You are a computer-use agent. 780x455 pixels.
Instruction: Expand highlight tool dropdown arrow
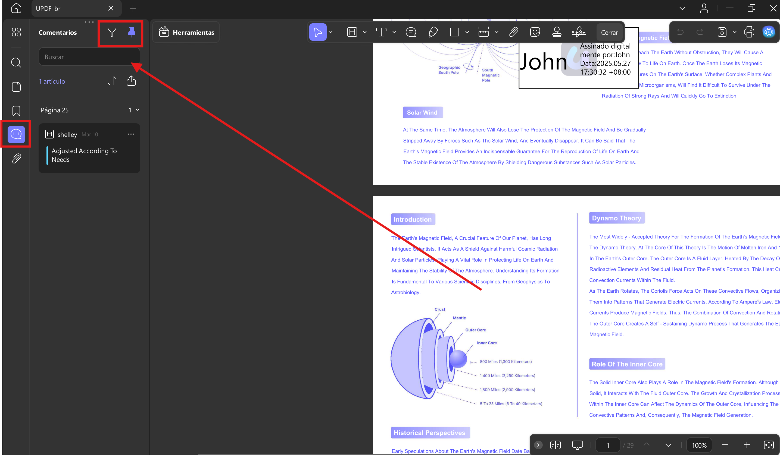coord(365,32)
